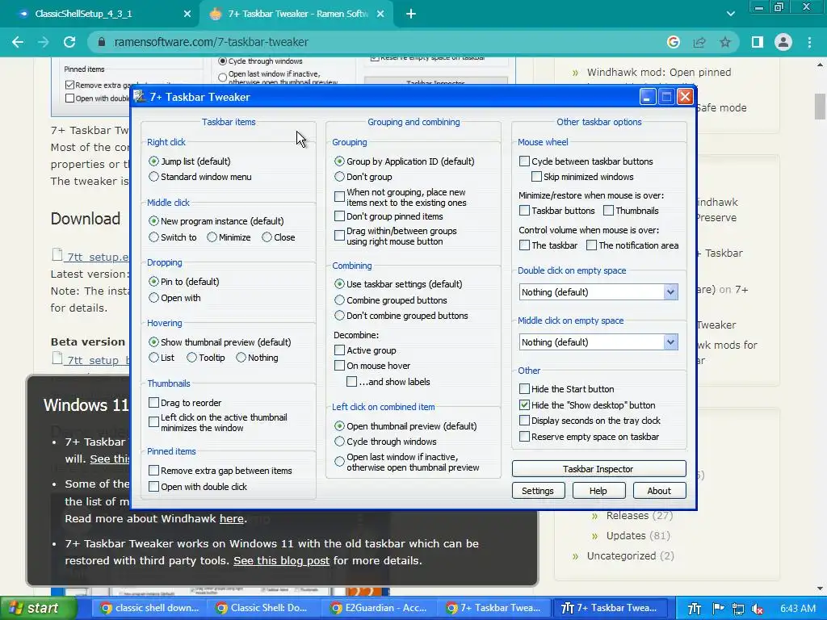The width and height of the screenshot is (827, 620).
Task: Open the Taskbar Inspector button
Action: click(598, 469)
